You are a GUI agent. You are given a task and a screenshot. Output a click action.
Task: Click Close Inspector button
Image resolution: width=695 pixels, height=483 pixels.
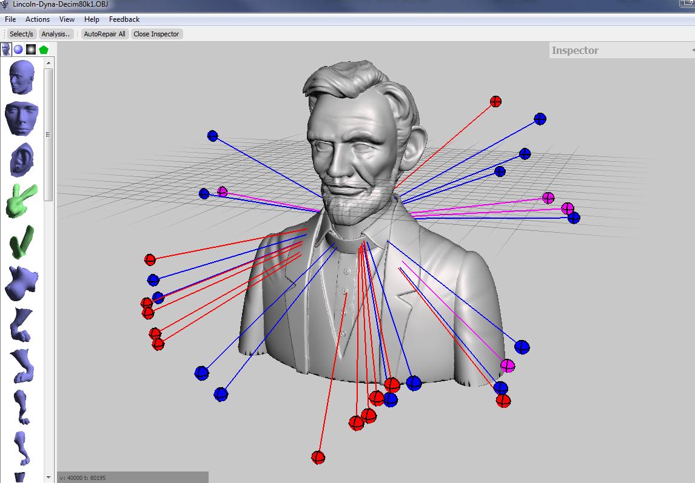[x=156, y=34]
